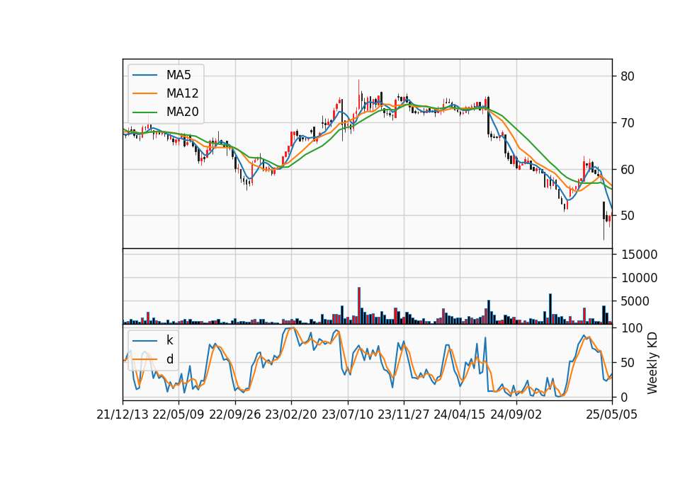Click the date label 21/12/13
This screenshot has height=488, width=680.
123,414
